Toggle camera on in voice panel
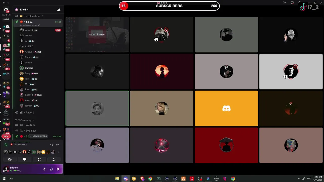This screenshot has height=182, width=324. (x=10, y=160)
